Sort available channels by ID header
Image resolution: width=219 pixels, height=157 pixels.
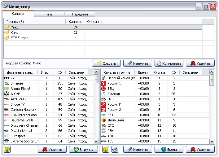click(x=60, y=72)
